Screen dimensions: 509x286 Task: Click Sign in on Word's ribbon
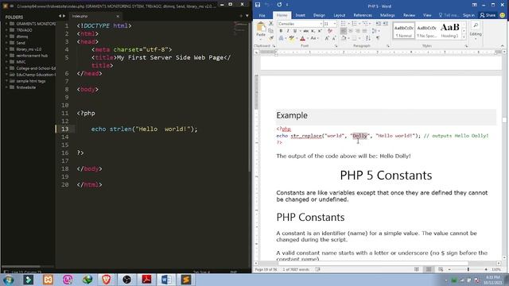tap(468, 15)
